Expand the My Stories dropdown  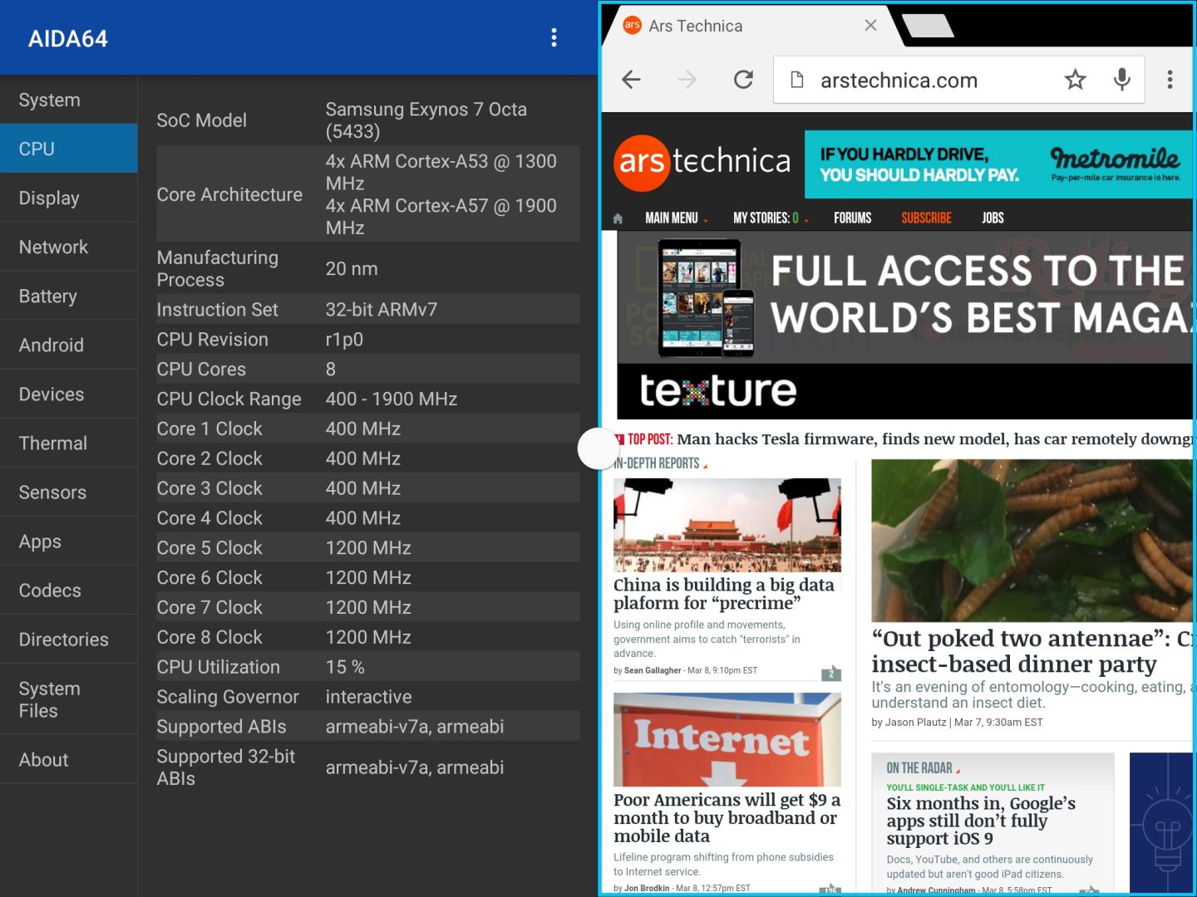770,218
